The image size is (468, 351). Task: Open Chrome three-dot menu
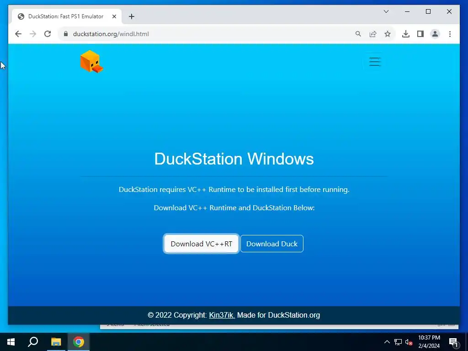pos(450,34)
